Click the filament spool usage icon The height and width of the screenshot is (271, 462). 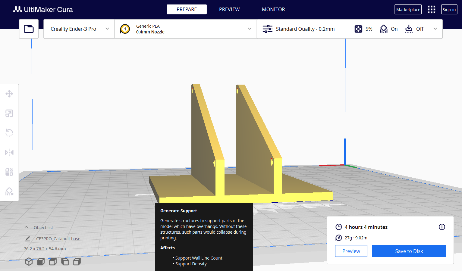pos(339,238)
